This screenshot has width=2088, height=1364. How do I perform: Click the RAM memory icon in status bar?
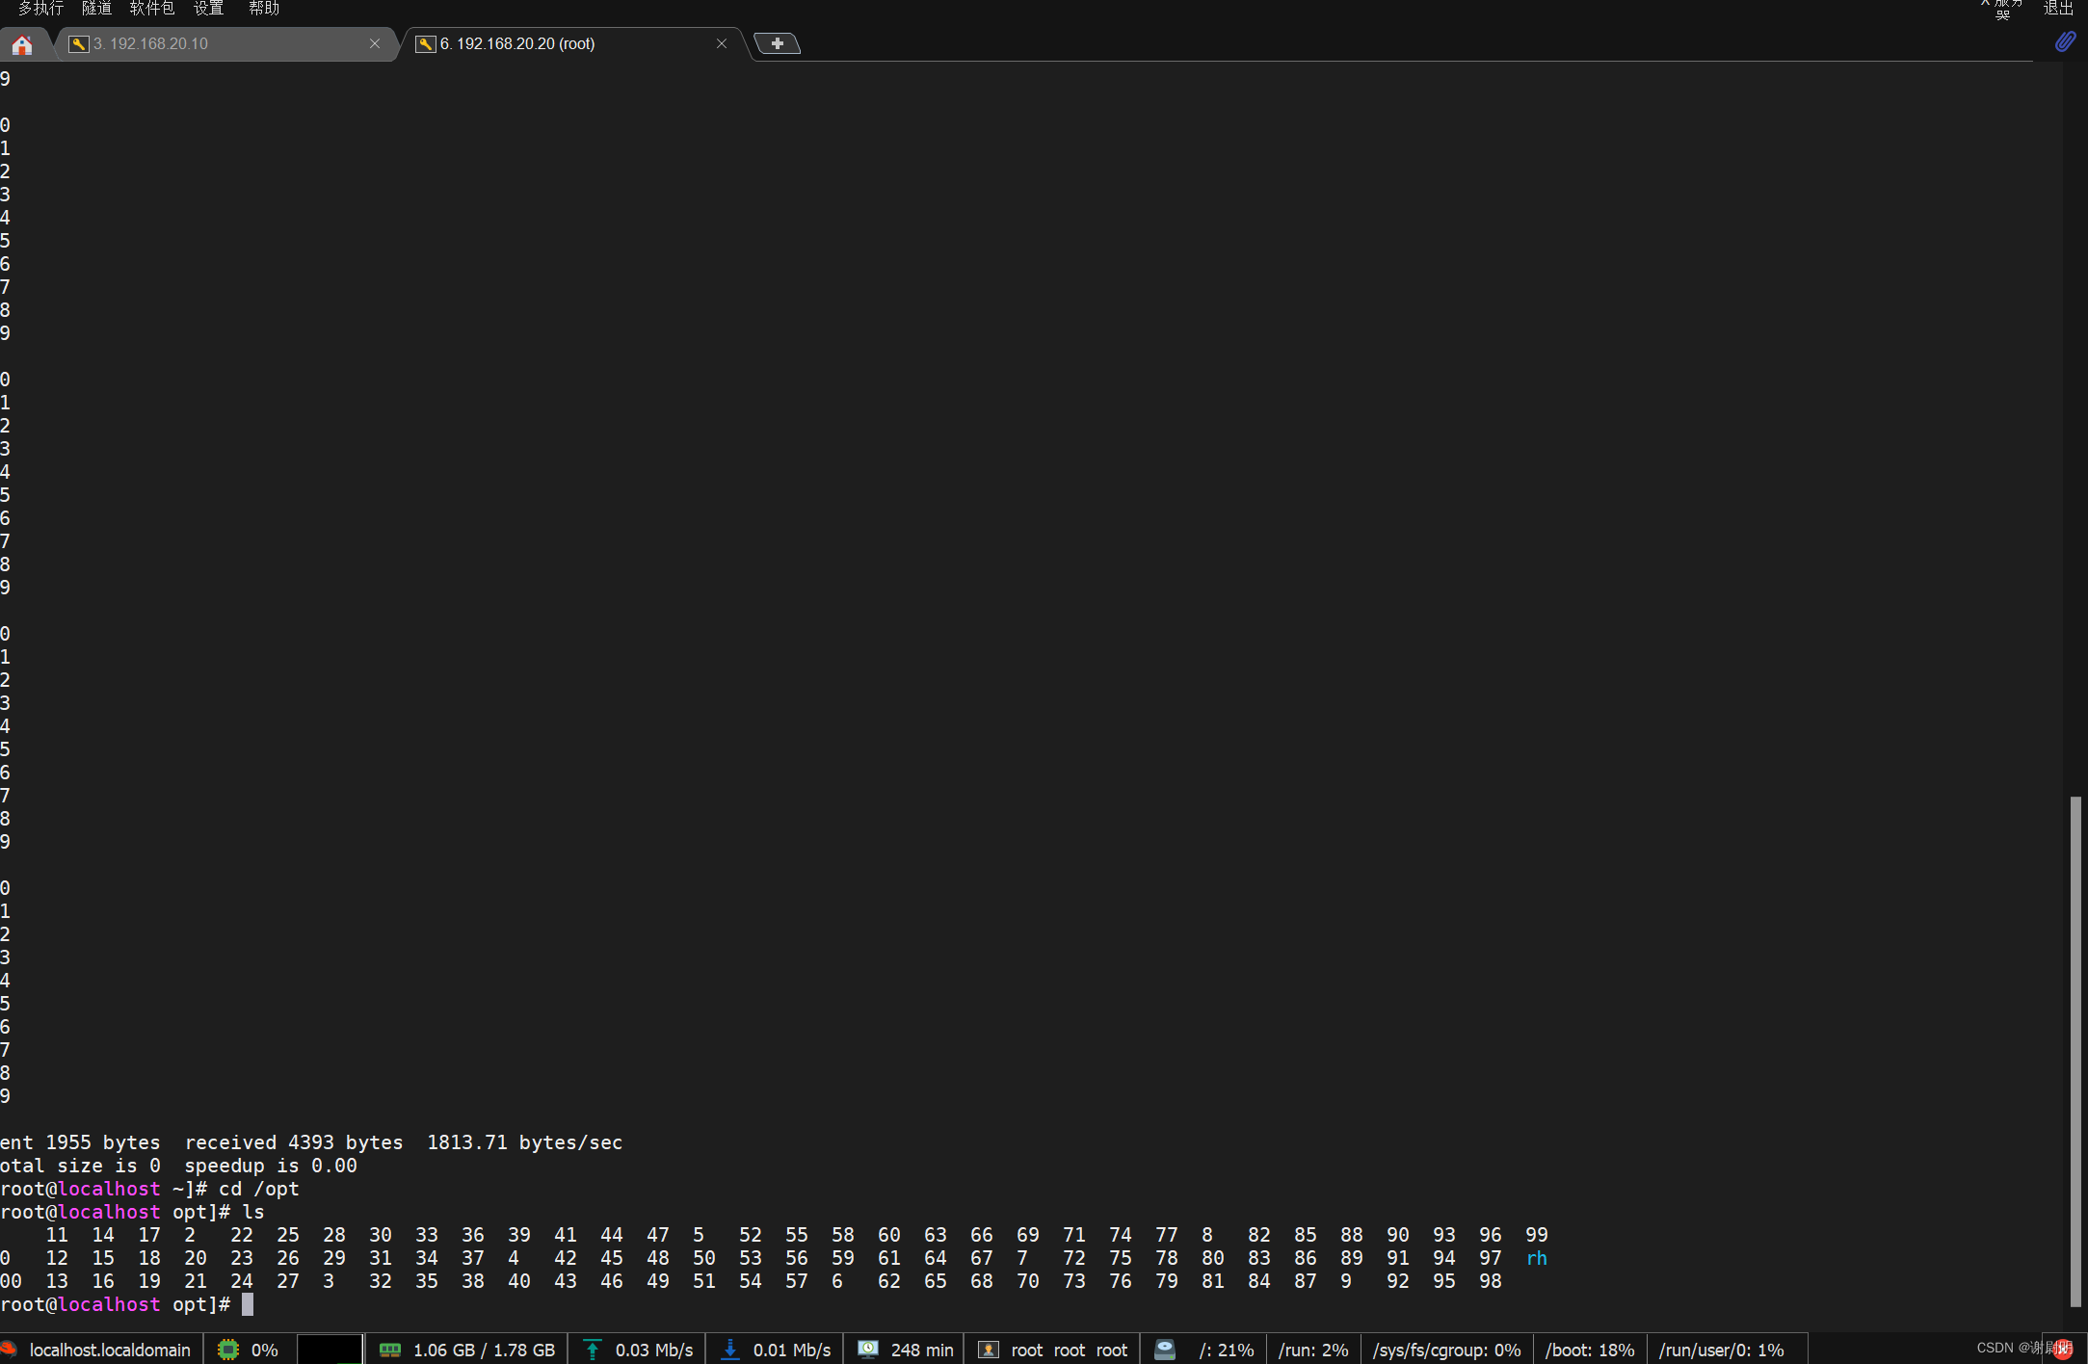(390, 1350)
